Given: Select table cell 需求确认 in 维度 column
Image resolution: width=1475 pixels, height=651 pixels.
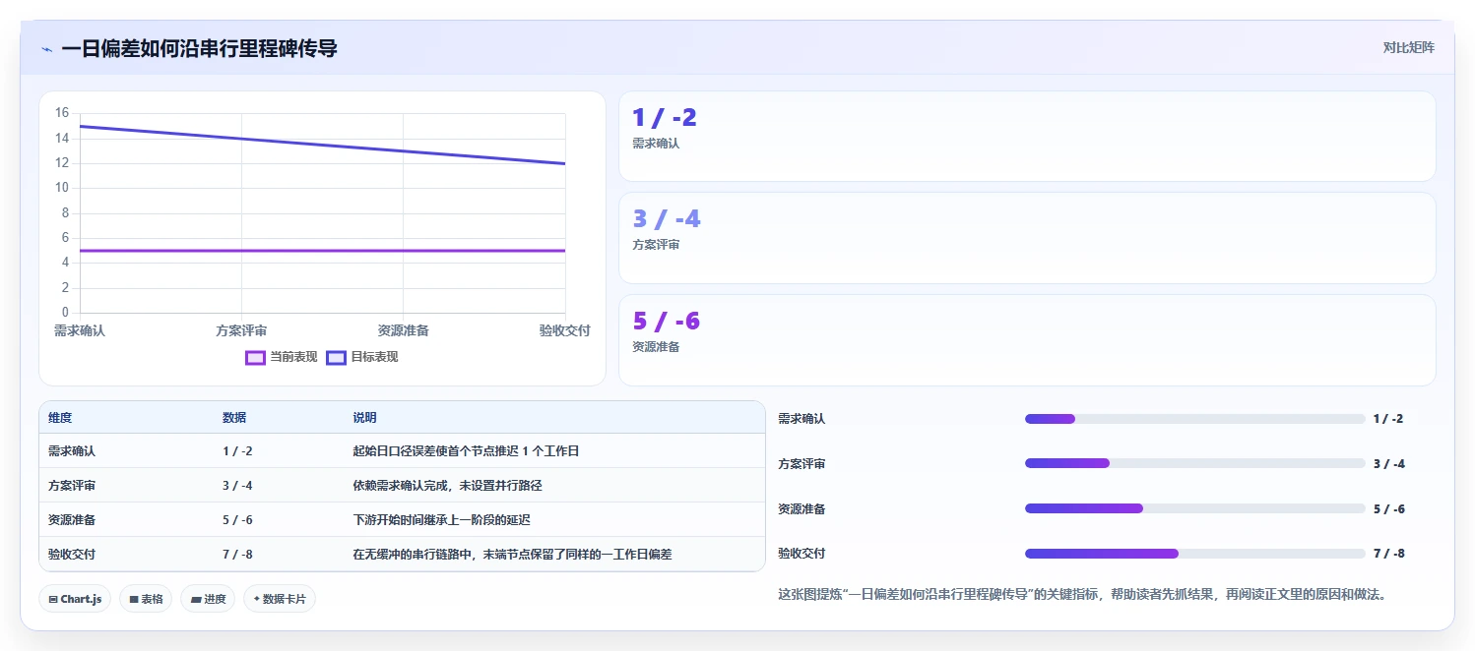Looking at the screenshot, I should tap(72, 451).
